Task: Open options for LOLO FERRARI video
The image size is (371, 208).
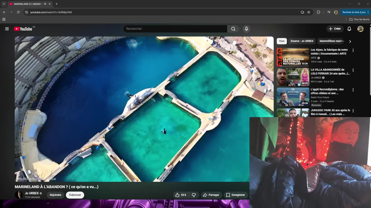Action: pos(353,70)
